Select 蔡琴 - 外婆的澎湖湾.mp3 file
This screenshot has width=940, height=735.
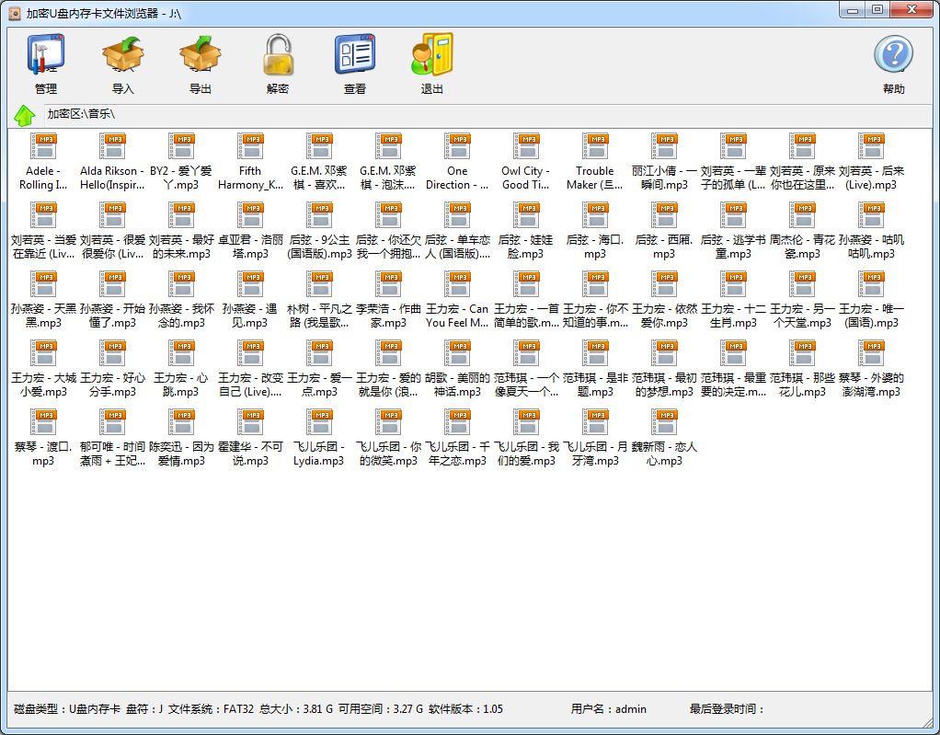click(x=871, y=369)
